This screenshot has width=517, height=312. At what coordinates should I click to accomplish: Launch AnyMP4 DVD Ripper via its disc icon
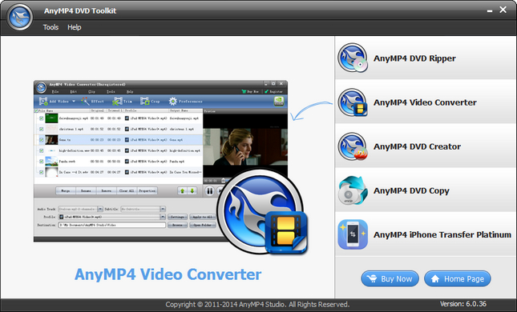(x=353, y=58)
